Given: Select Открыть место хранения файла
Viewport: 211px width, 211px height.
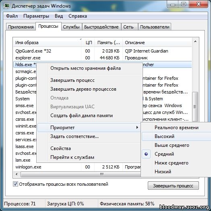Looking at the screenshot, I should click(x=85, y=68).
